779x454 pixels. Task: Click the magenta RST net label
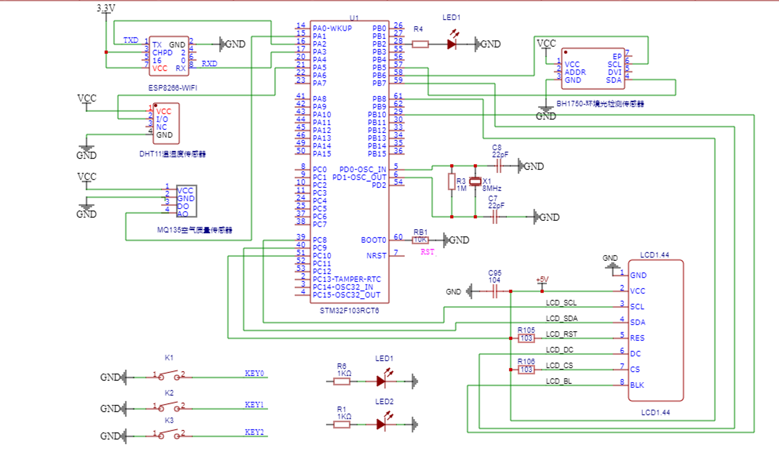[428, 252]
